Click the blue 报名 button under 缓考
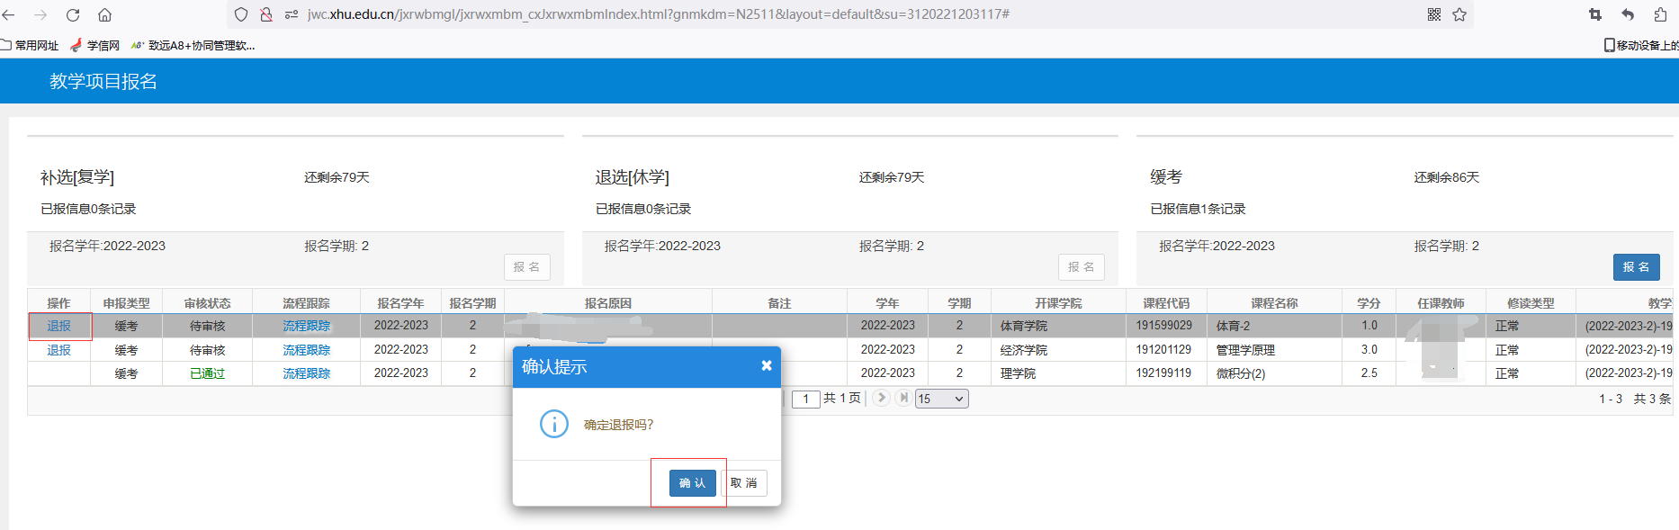1679x530 pixels. (1636, 266)
